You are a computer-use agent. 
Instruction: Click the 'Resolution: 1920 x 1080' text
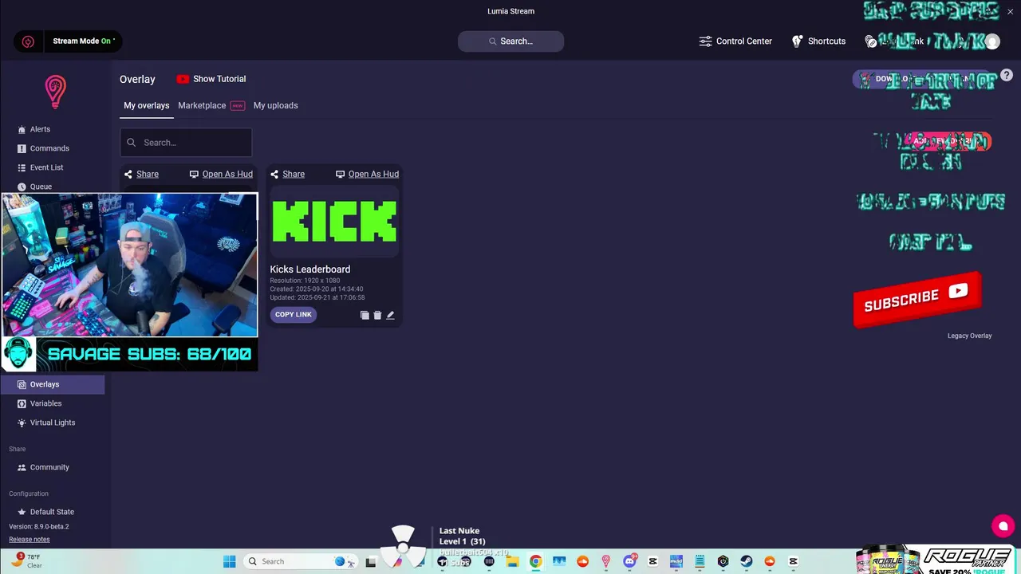pos(306,281)
